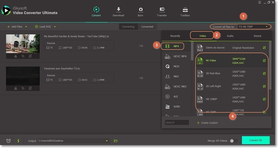Choose the HD 1080P preset

tap(231, 99)
